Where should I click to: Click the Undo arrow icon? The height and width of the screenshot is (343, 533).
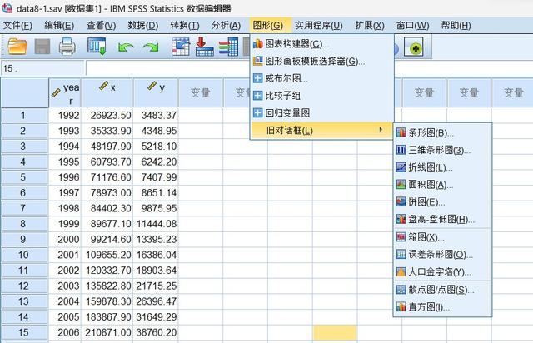point(126,47)
